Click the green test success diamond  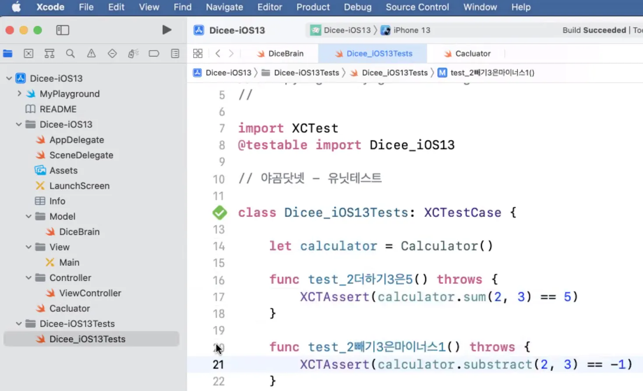pyautogui.click(x=219, y=213)
